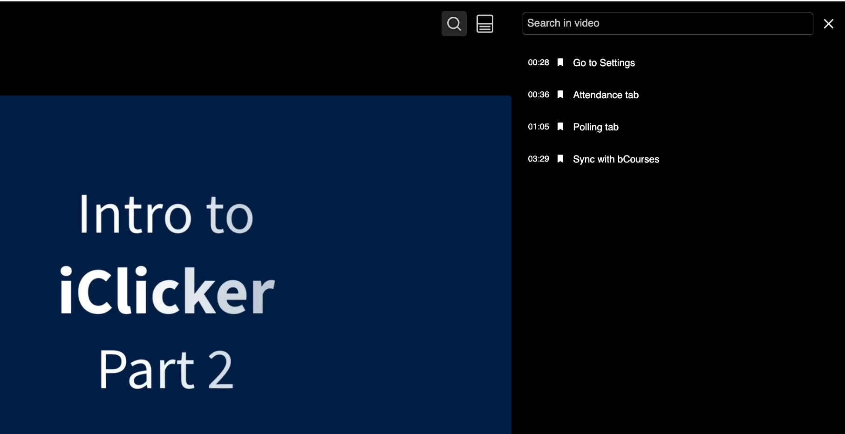The height and width of the screenshot is (434, 845).
Task: Open the transcript panel icon
Action: (484, 24)
